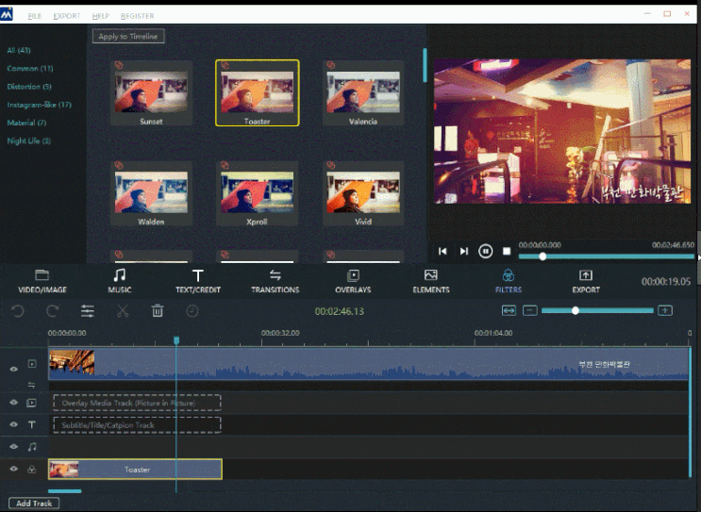Stop playback with the stop button
Viewport: 701px width, 512px height.
click(x=507, y=251)
